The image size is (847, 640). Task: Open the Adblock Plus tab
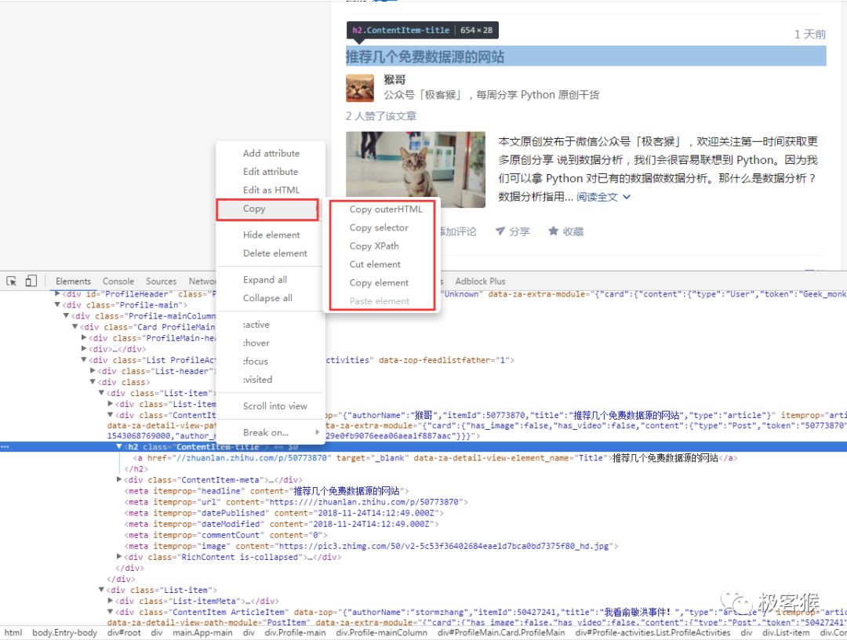point(480,282)
